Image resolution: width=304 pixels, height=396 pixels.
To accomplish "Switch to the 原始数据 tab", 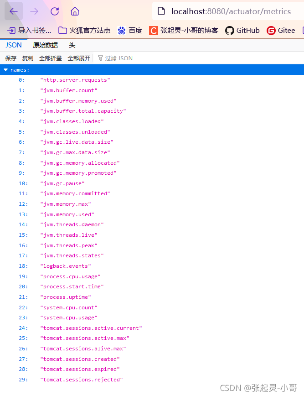I will tap(46, 45).
